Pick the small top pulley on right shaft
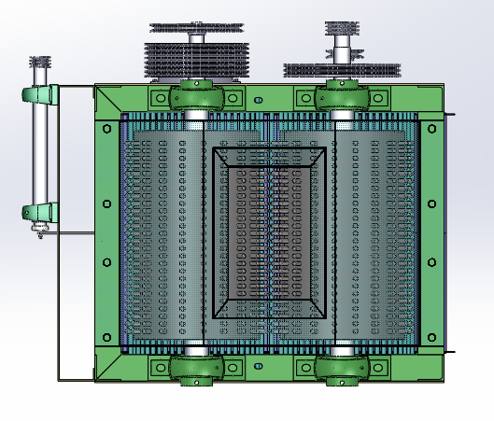Viewport: 494px width, 421px height. coord(342,28)
